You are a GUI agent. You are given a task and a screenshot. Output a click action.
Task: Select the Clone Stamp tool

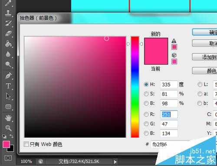coord(8,13)
